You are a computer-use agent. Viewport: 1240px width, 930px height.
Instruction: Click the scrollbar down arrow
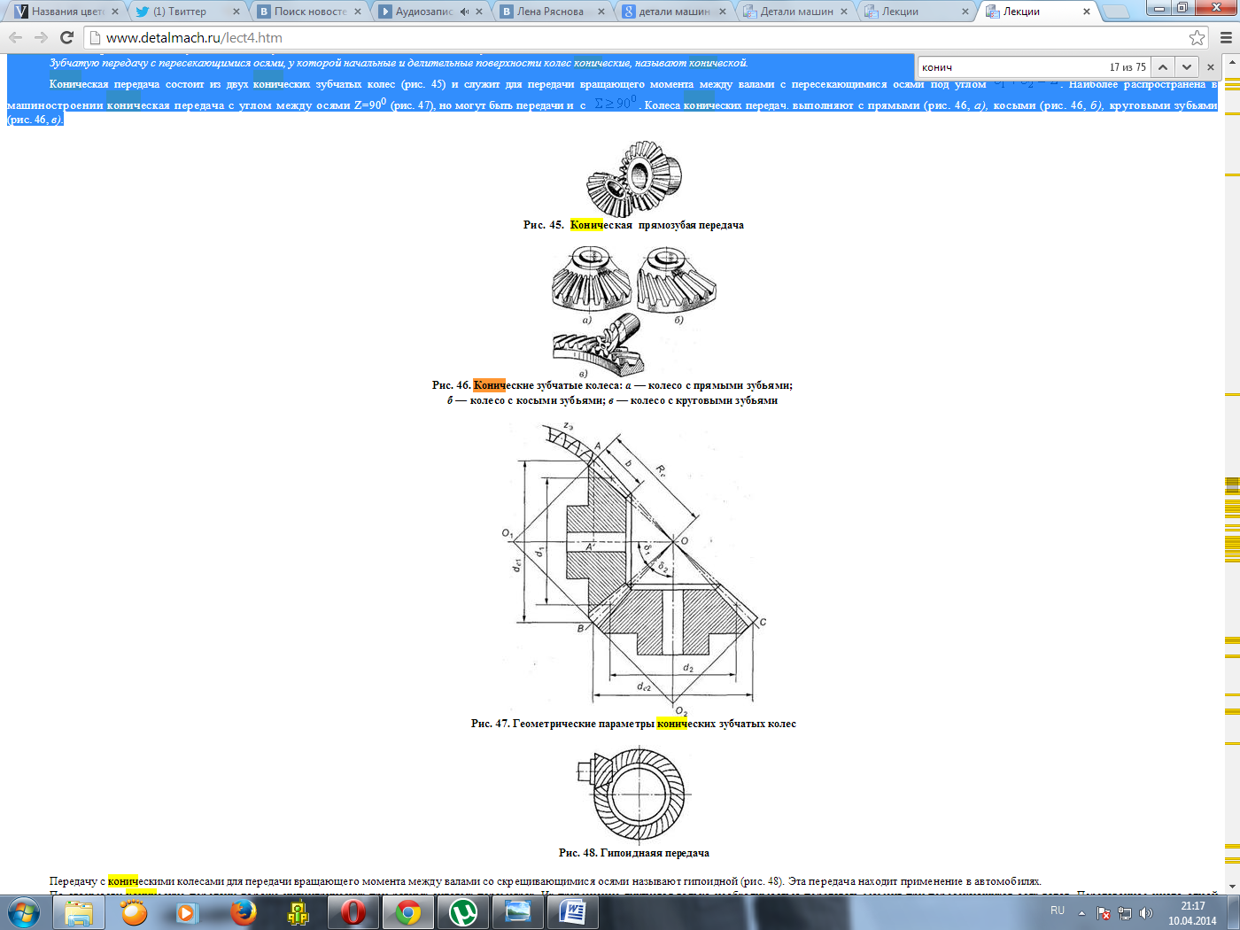[1232, 887]
